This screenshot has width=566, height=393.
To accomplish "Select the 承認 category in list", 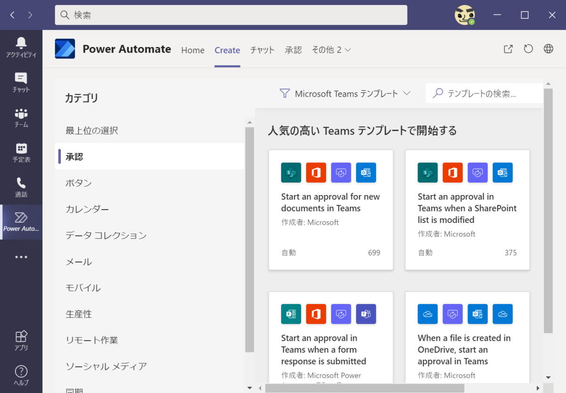I will coord(150,156).
